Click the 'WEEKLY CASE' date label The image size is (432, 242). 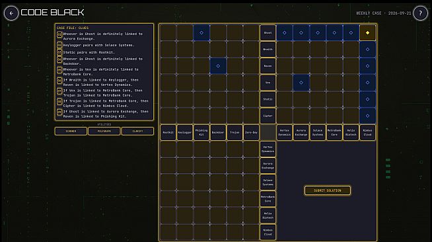coord(384,13)
